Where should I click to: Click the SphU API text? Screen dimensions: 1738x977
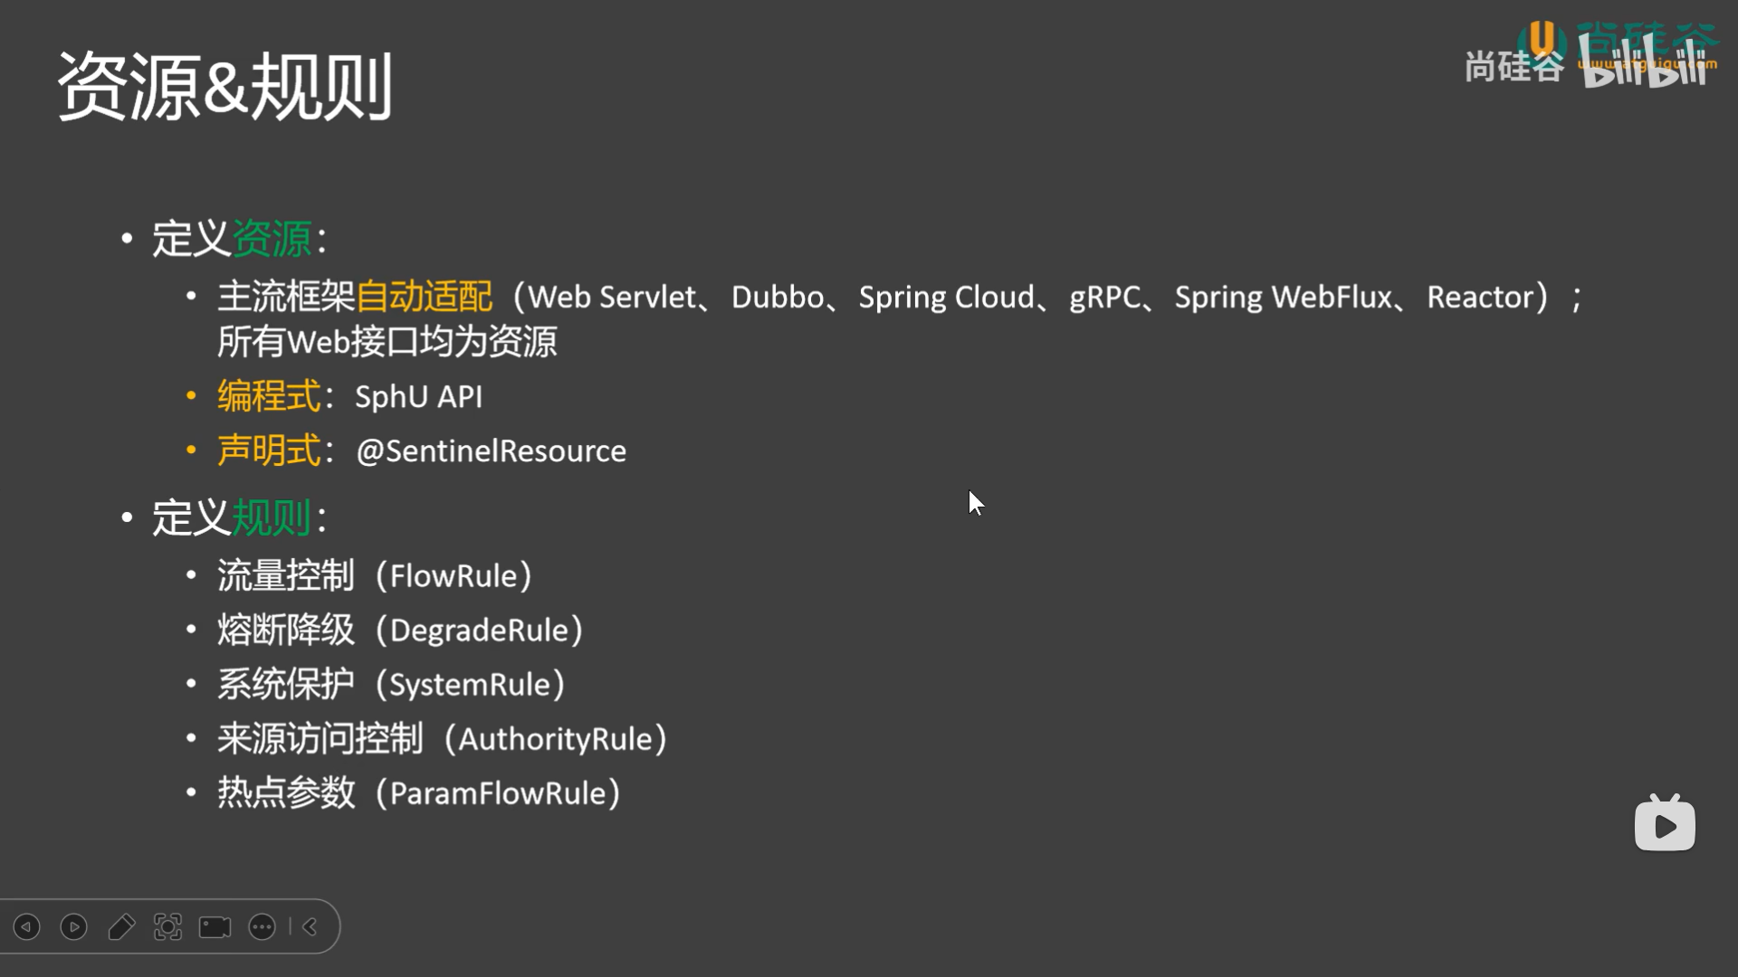417,396
